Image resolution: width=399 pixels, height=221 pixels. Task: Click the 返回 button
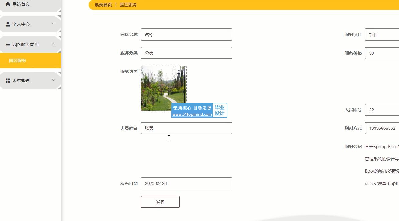(x=160, y=202)
